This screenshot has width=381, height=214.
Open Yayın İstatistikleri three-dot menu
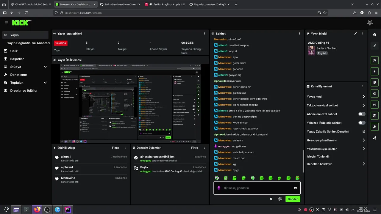[x=204, y=34]
